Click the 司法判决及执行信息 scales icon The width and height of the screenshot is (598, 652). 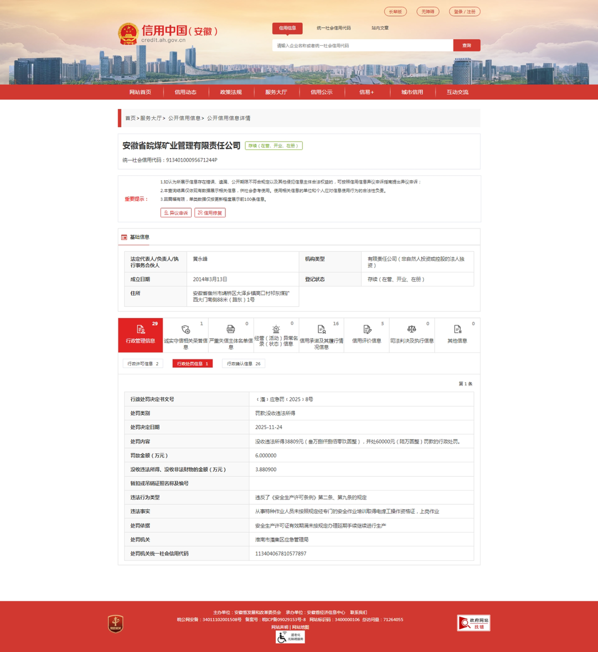(x=411, y=330)
